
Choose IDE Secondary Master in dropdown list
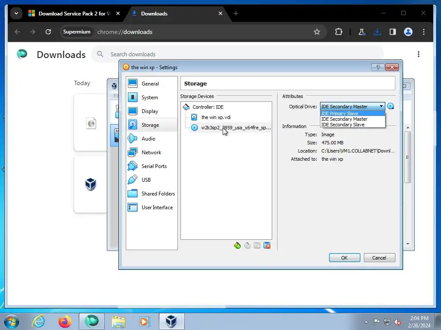click(x=353, y=119)
